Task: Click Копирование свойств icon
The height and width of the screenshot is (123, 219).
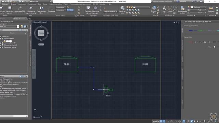Action: tap(182, 10)
